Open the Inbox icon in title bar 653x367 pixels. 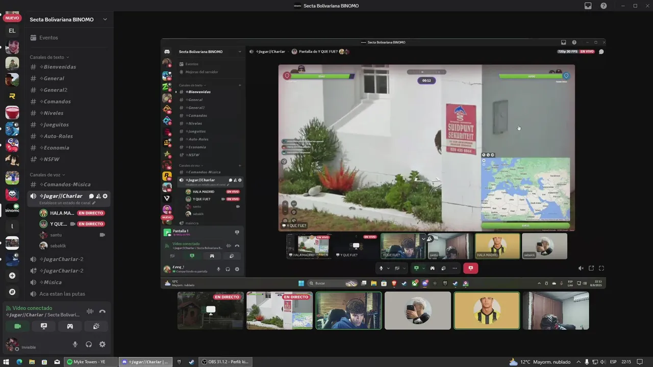(588, 6)
